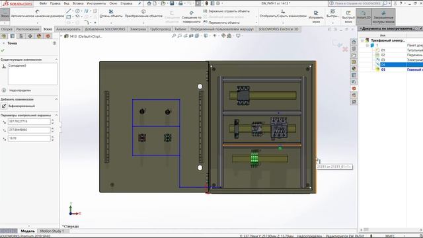Open Point property help question icon
The image size is (423, 238).
click(x=54, y=43)
